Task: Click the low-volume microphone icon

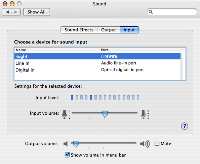Action: tap(65, 114)
